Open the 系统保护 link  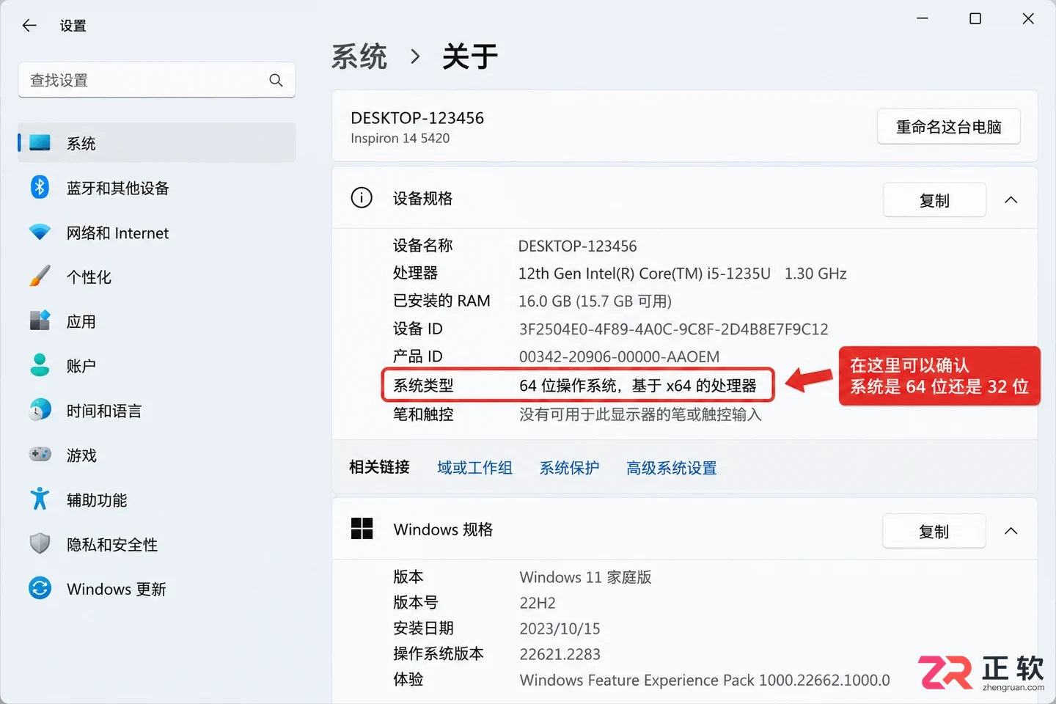(x=569, y=468)
